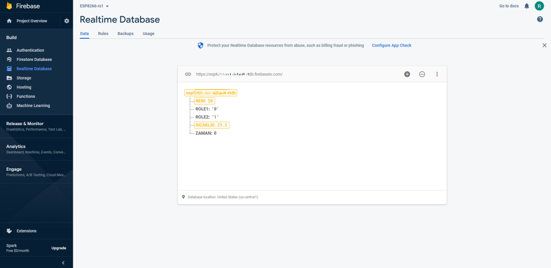
Task: Open the help question mark icon
Action: (540, 19)
